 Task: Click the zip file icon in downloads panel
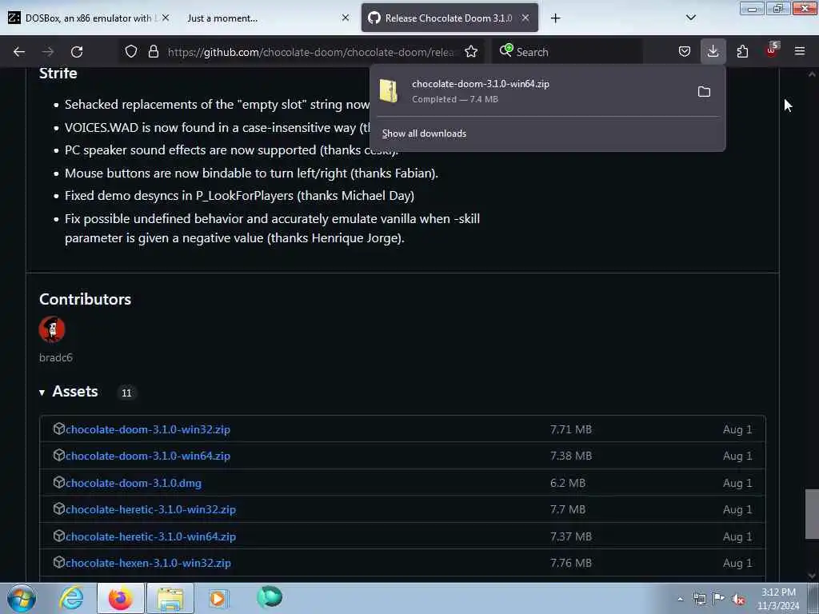[x=389, y=91]
